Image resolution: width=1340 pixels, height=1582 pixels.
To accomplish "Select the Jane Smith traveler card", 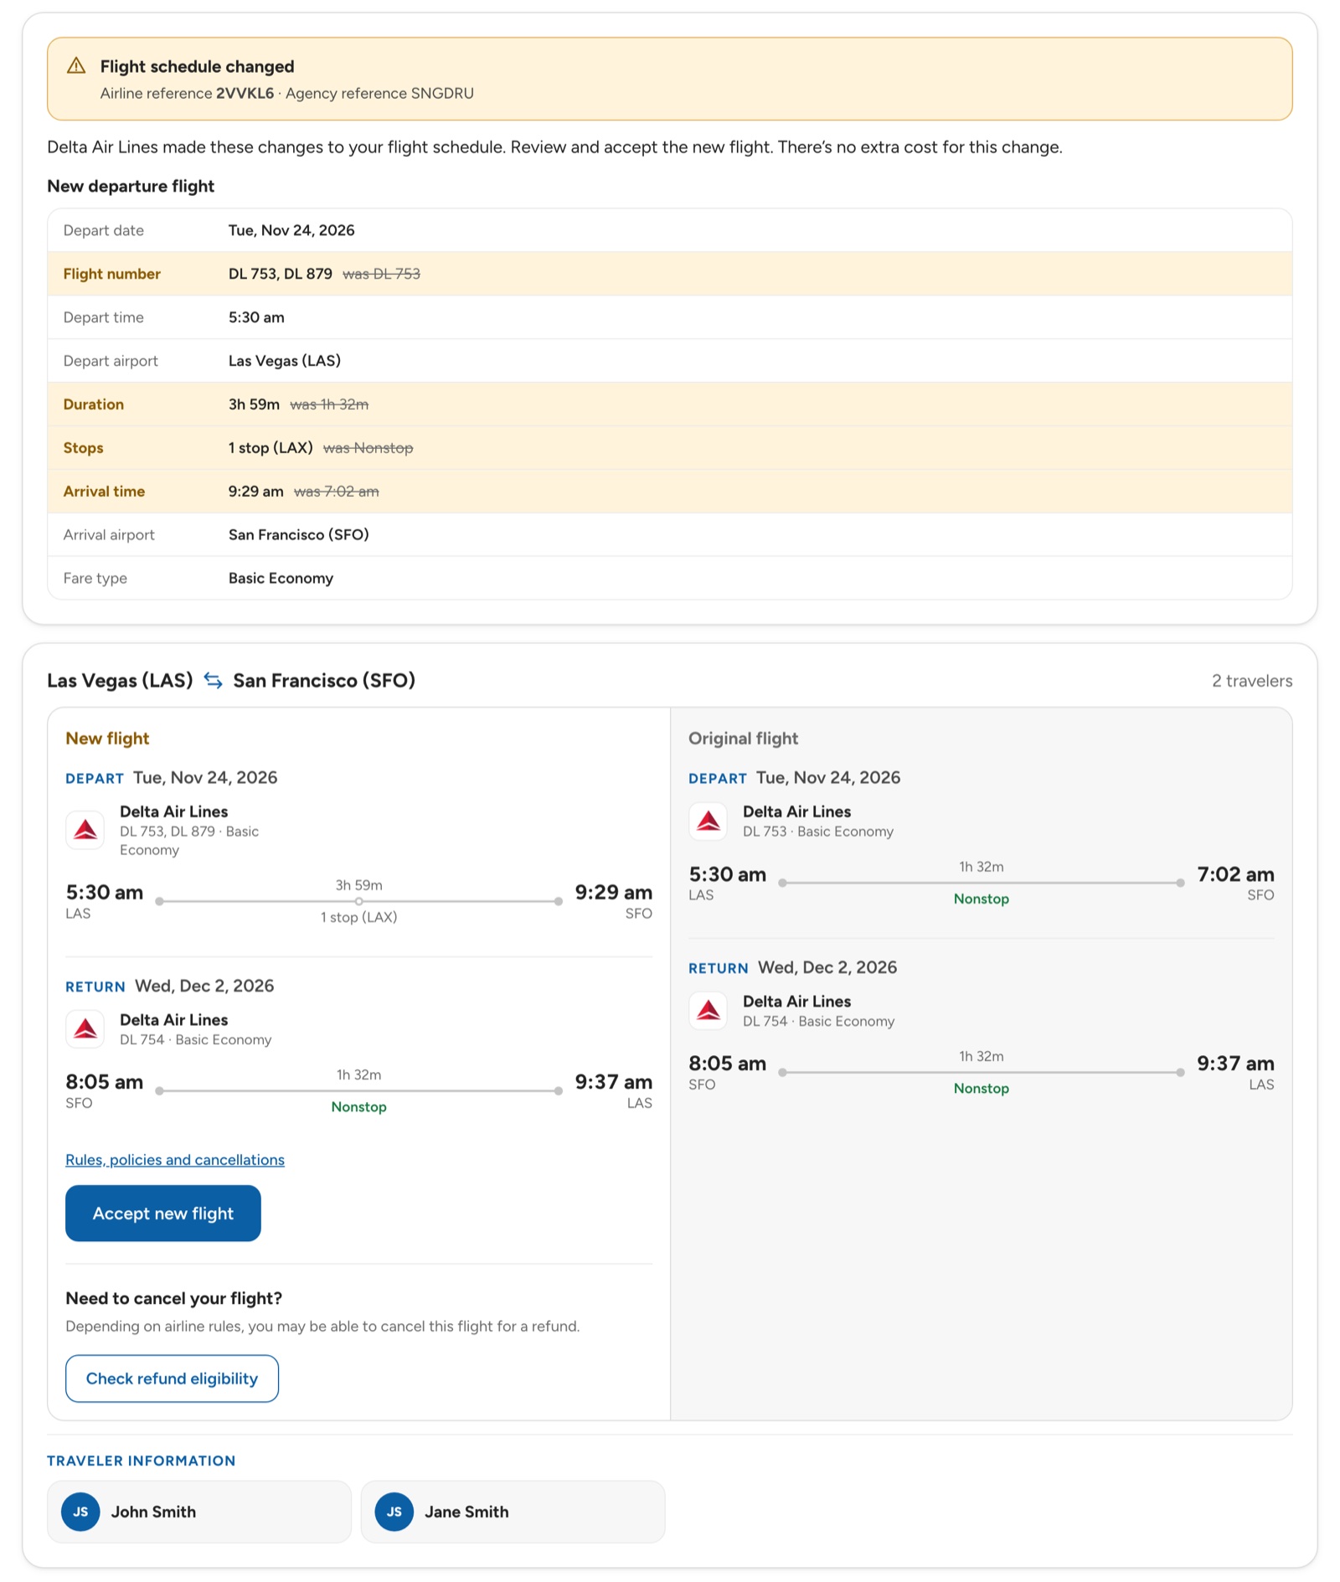I will point(513,1512).
